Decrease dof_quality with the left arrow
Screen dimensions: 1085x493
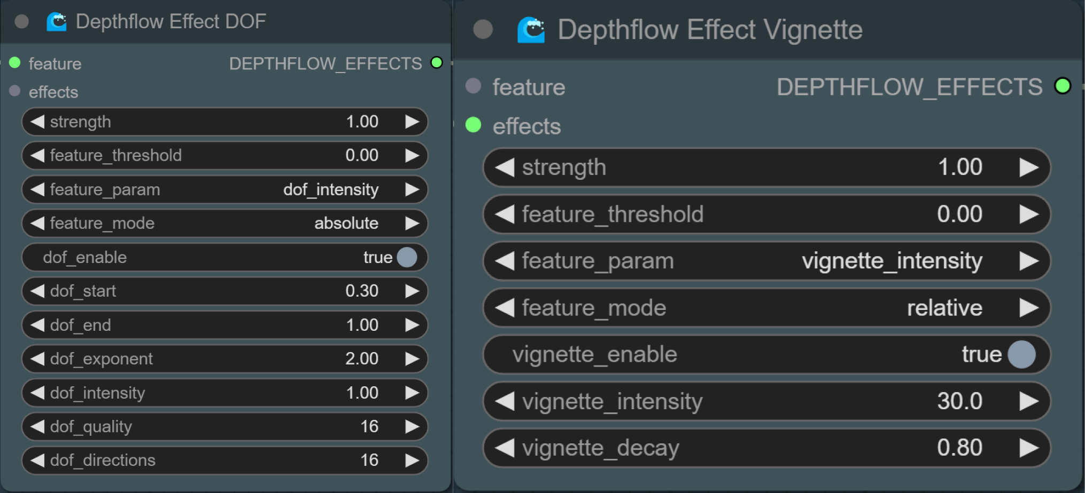pyautogui.click(x=37, y=426)
